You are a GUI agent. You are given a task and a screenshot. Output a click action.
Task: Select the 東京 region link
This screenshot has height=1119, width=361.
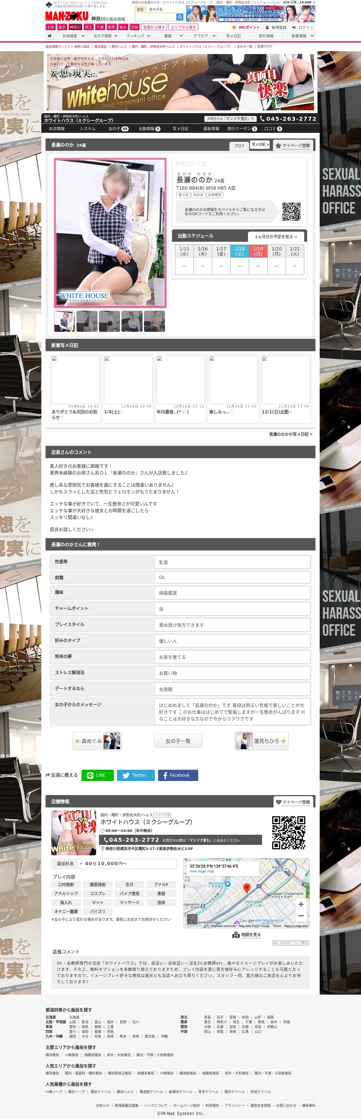pos(62,27)
